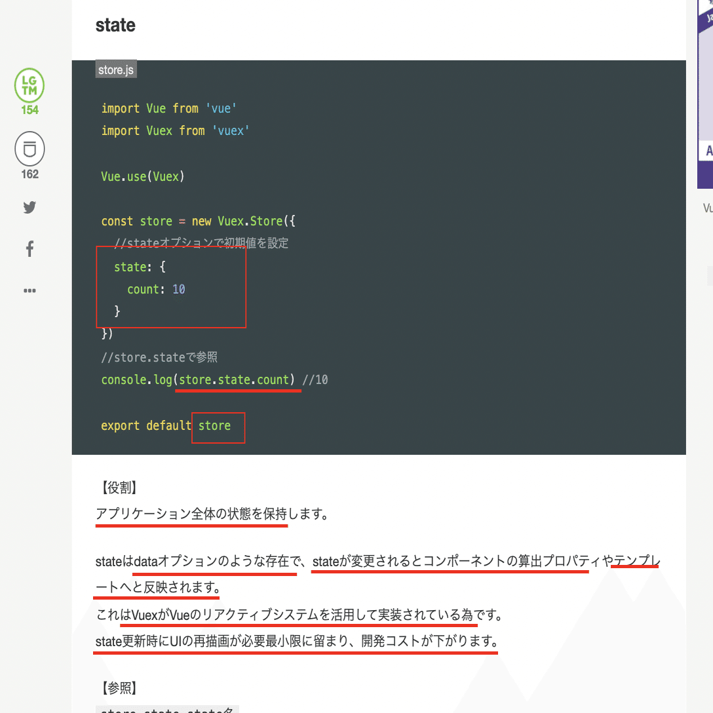Open more options via the ellipsis icon
Image resolution: width=713 pixels, height=713 pixels.
(x=29, y=290)
